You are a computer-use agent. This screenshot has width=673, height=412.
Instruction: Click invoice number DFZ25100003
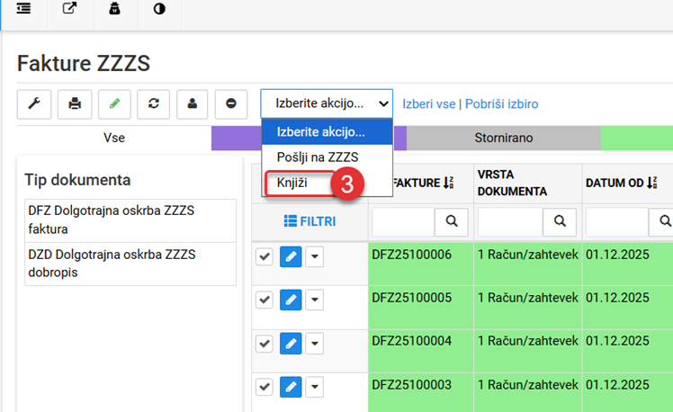(411, 384)
